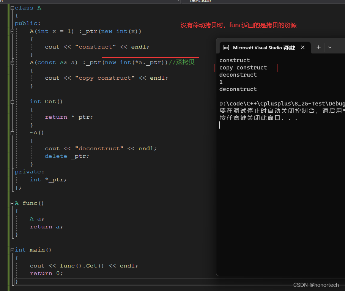
Task: Click the path line D:\code\C++ in console
Action: click(282, 104)
